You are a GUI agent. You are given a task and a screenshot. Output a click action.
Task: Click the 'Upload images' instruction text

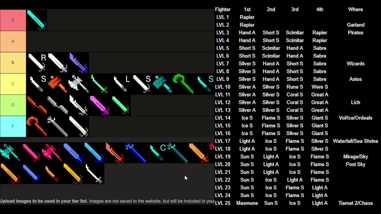point(107,201)
